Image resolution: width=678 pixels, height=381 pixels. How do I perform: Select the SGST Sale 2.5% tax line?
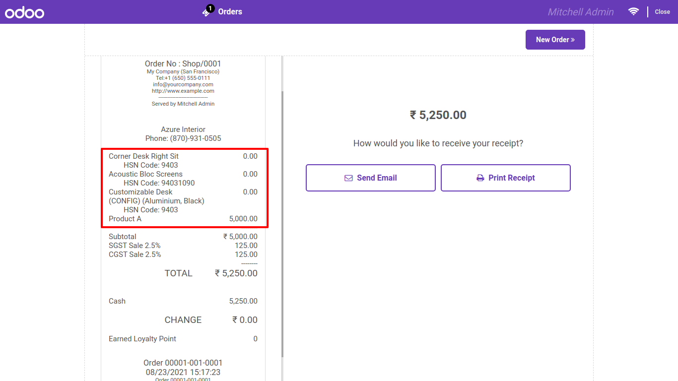tap(183, 246)
